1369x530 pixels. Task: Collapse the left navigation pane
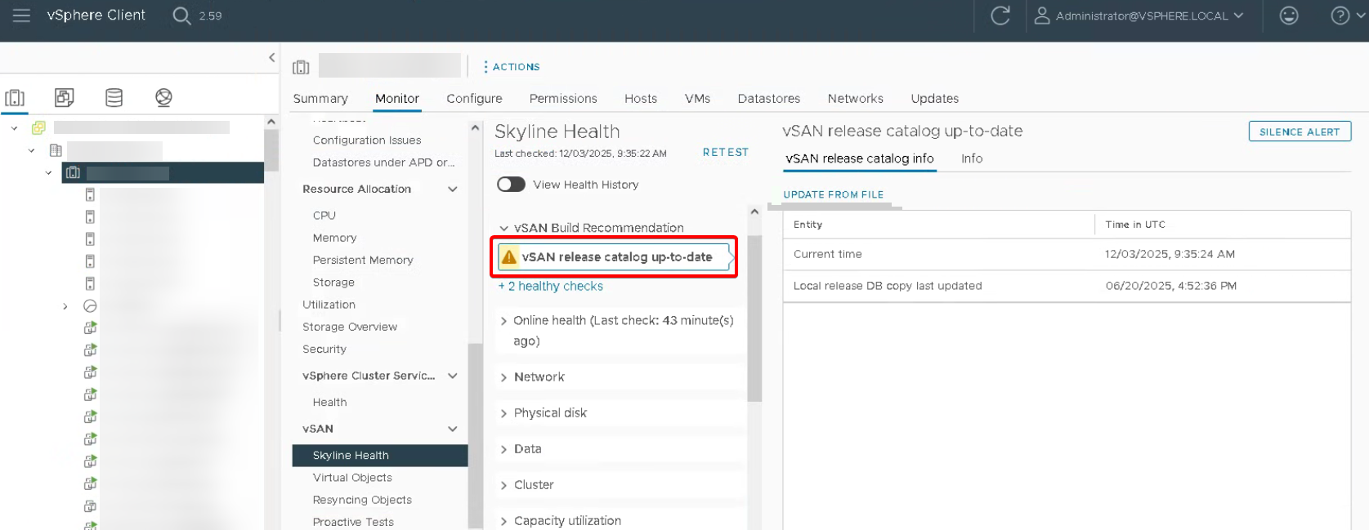[x=272, y=57]
